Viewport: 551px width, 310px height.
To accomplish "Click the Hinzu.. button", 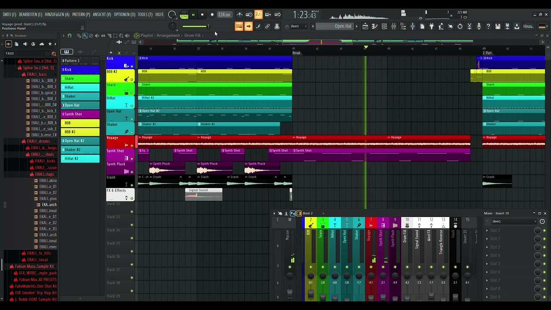I will [529, 26].
